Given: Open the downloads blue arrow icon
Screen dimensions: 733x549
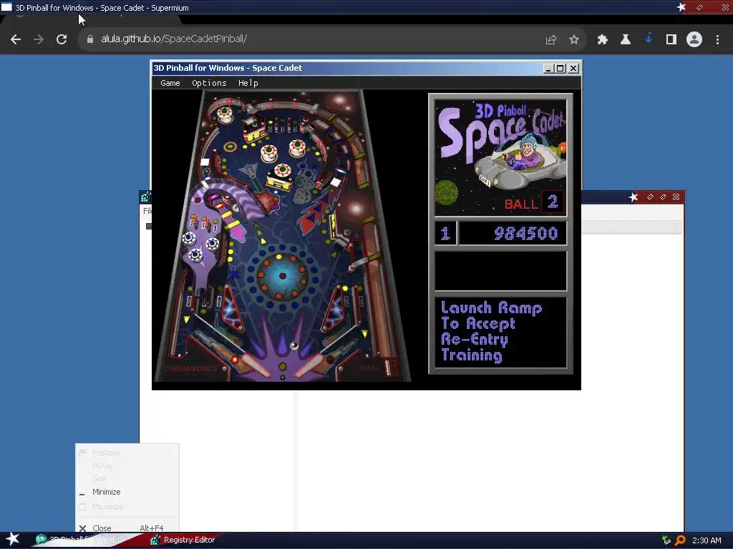Looking at the screenshot, I should (x=649, y=39).
